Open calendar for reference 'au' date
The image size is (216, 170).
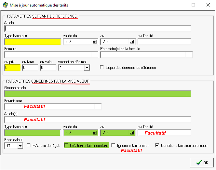click(132, 42)
